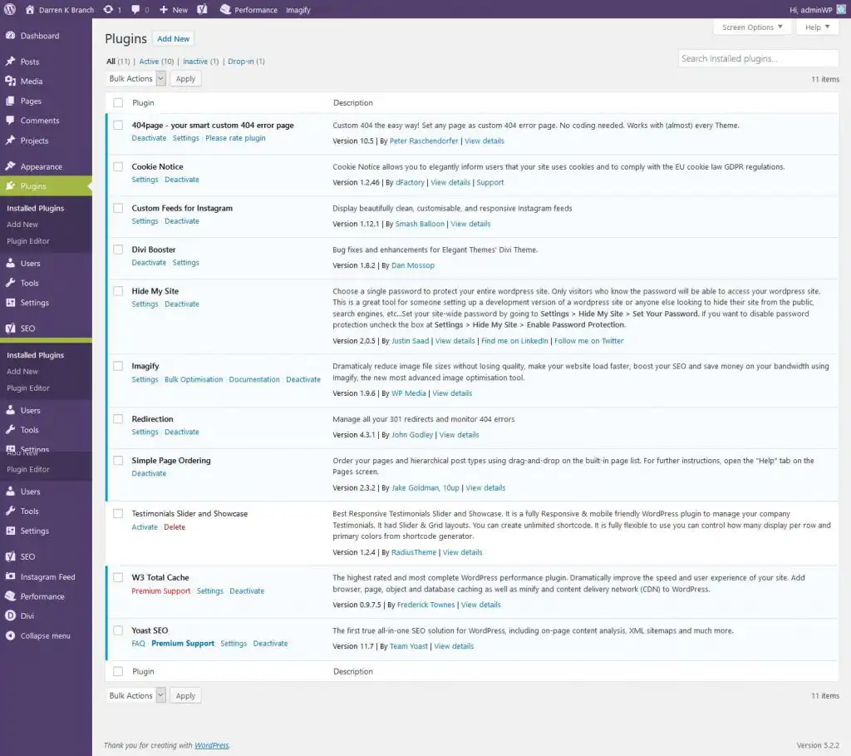Select the Yoast SEO plugin checkbox
This screenshot has width=851, height=756.
[118, 630]
